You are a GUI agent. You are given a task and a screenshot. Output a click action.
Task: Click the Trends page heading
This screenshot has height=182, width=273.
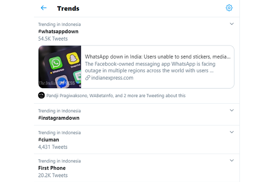coord(68,8)
